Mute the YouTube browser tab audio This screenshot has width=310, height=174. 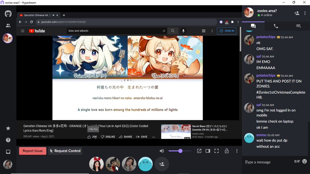coord(53,15)
